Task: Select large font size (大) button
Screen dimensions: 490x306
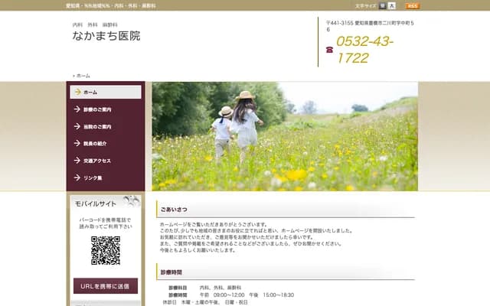Action: 391,5
